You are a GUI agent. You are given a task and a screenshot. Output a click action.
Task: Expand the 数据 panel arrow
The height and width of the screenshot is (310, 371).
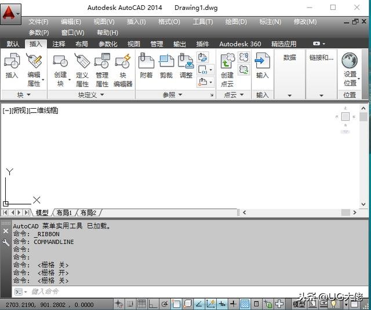click(x=290, y=95)
